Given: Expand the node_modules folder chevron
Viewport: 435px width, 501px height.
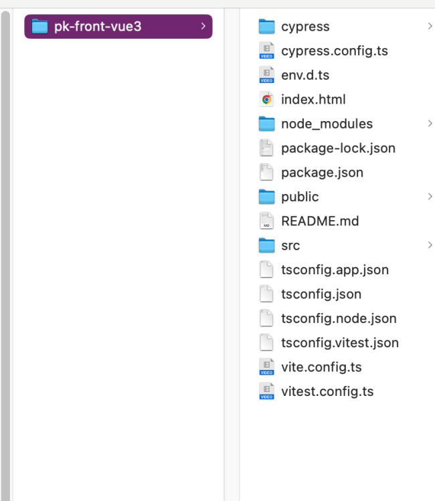Looking at the screenshot, I should coord(429,124).
